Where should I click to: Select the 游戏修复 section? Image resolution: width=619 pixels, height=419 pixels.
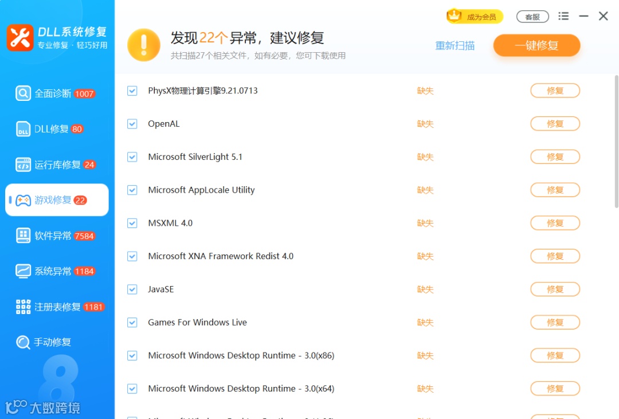point(57,200)
